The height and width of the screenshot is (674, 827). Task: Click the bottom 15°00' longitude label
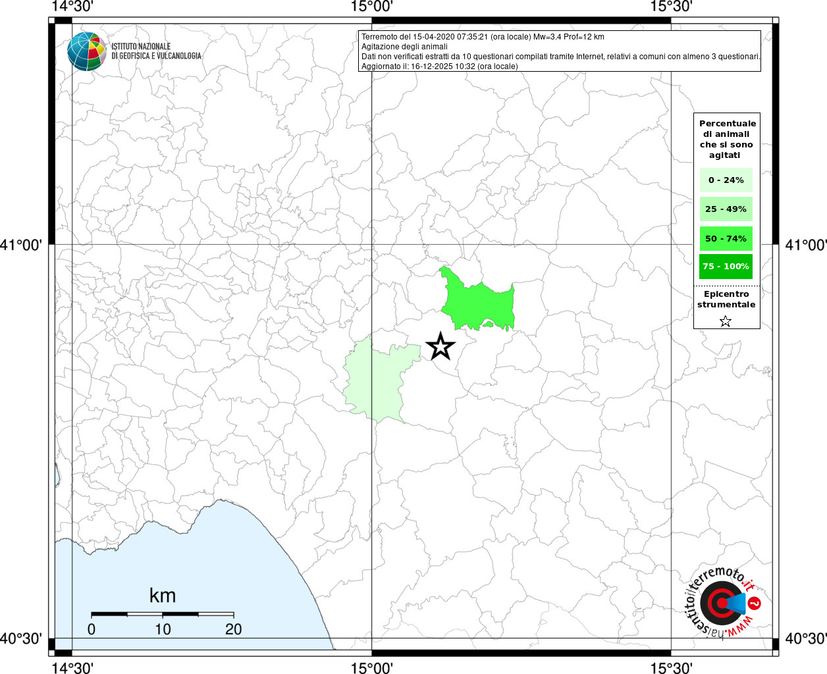point(372,667)
